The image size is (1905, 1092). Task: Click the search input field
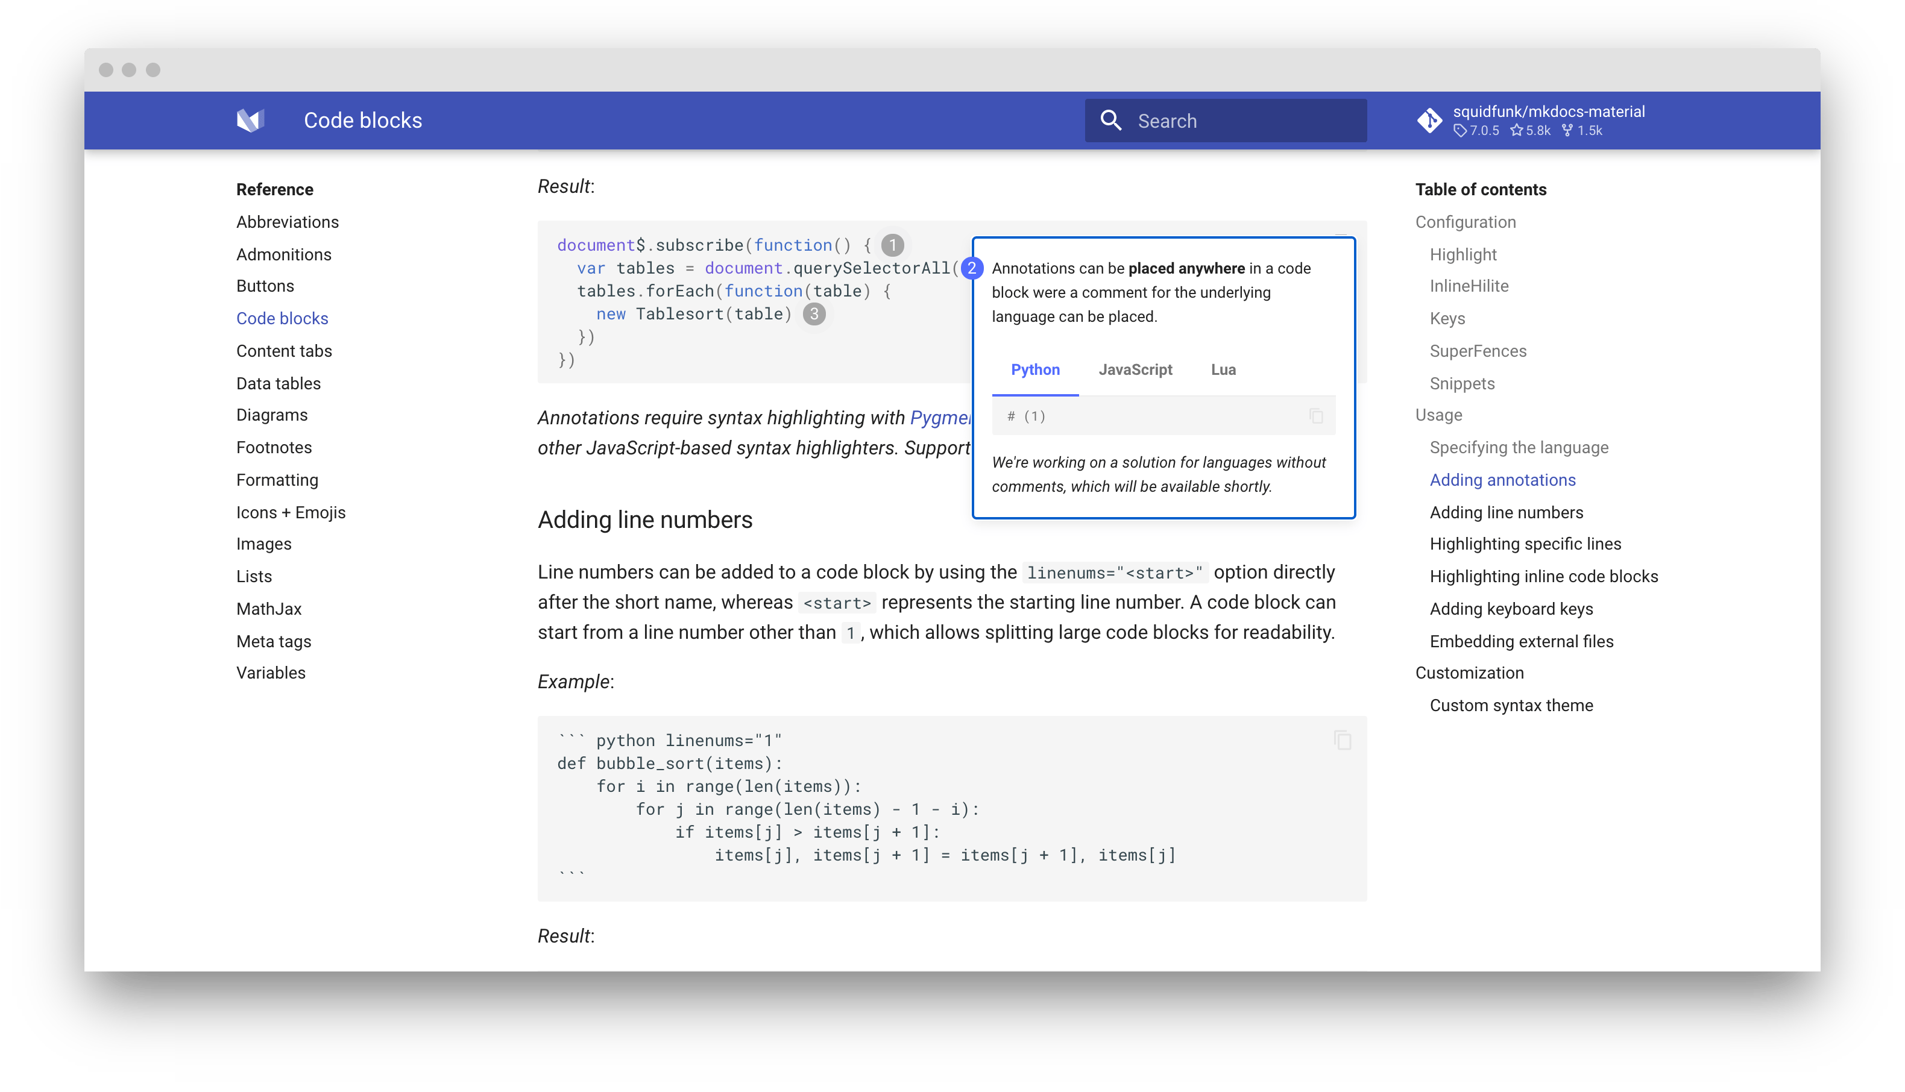[1226, 121]
